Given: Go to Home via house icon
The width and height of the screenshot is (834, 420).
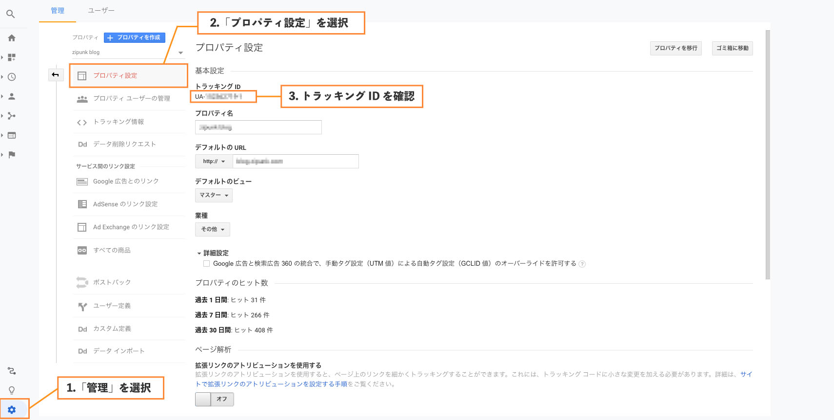Looking at the screenshot, I should pos(12,38).
